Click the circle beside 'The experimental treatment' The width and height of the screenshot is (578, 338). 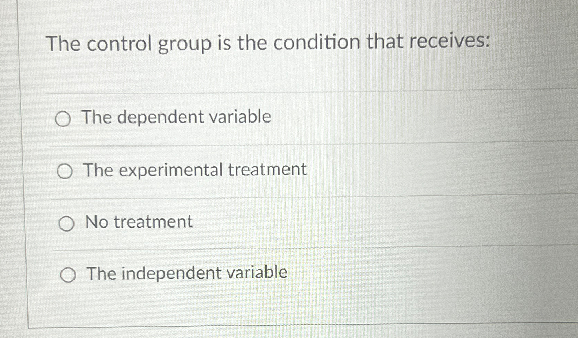coord(65,172)
